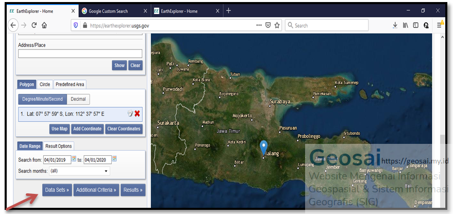Expand the Search months dropdown
Viewport: 453px width, 214px height.
pos(79,171)
